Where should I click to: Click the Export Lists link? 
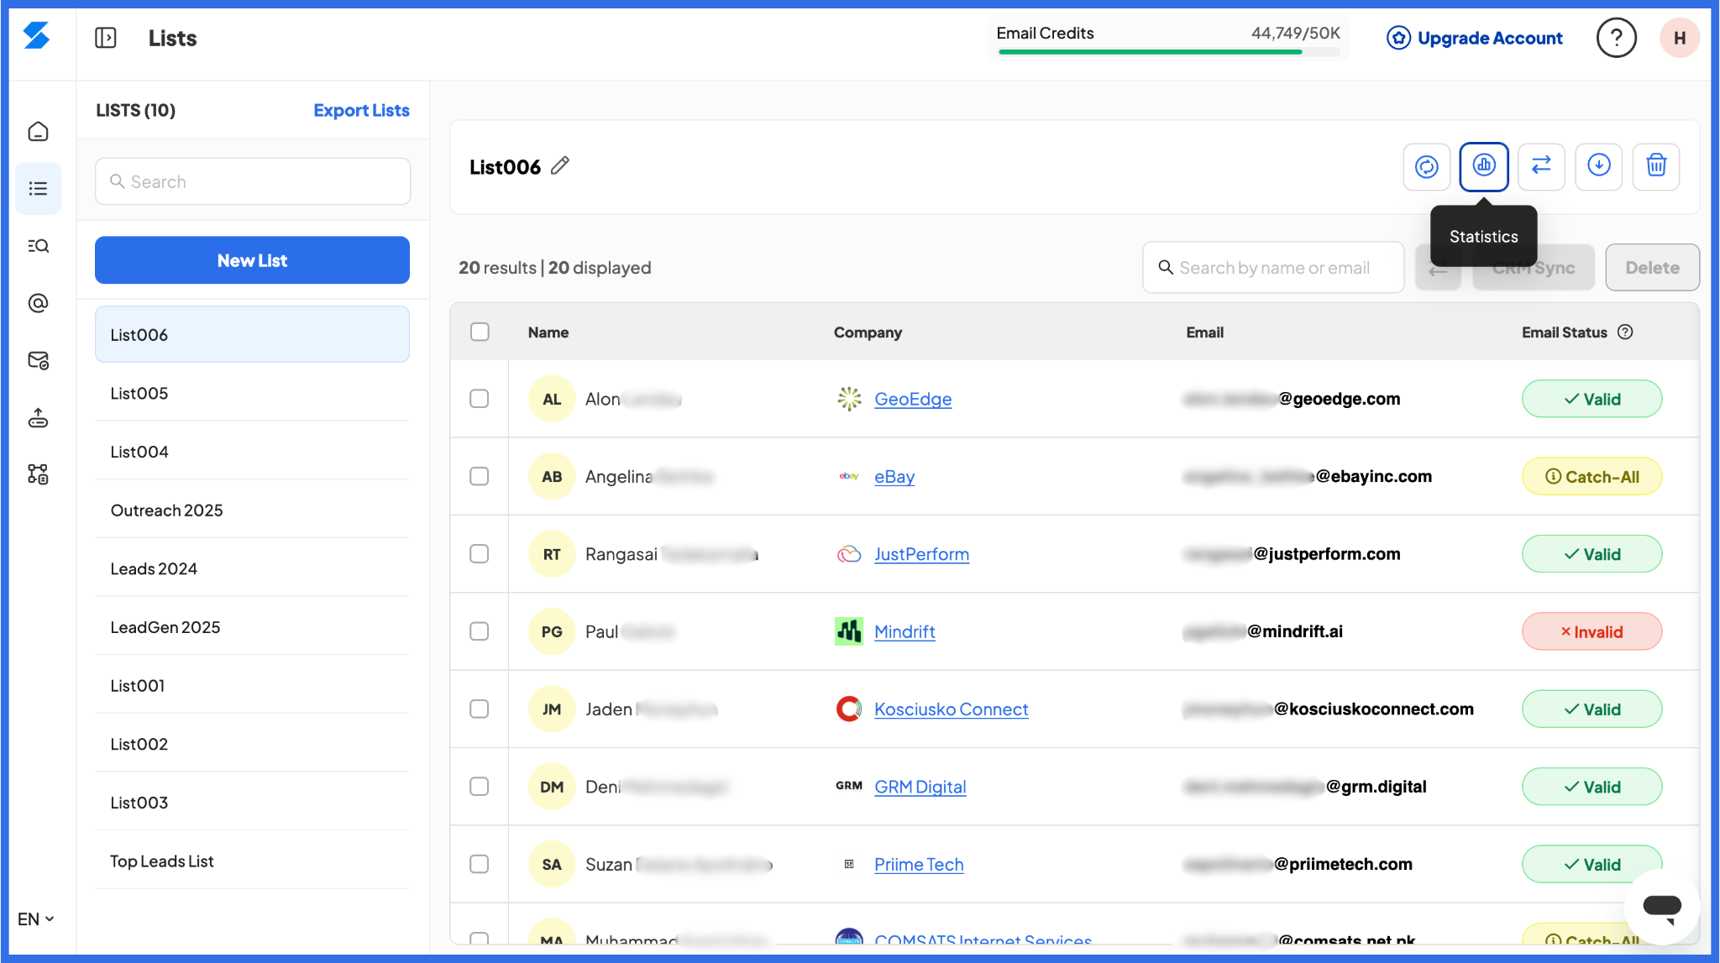(361, 110)
